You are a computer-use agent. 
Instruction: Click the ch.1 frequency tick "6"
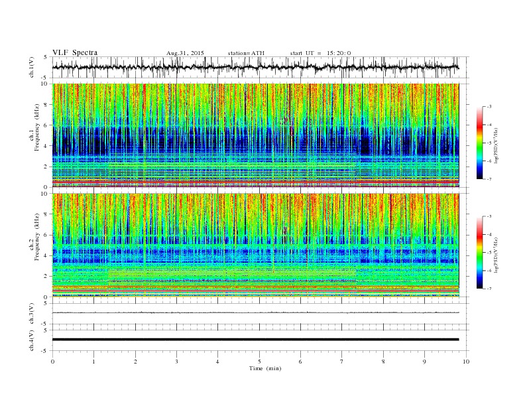click(46, 125)
